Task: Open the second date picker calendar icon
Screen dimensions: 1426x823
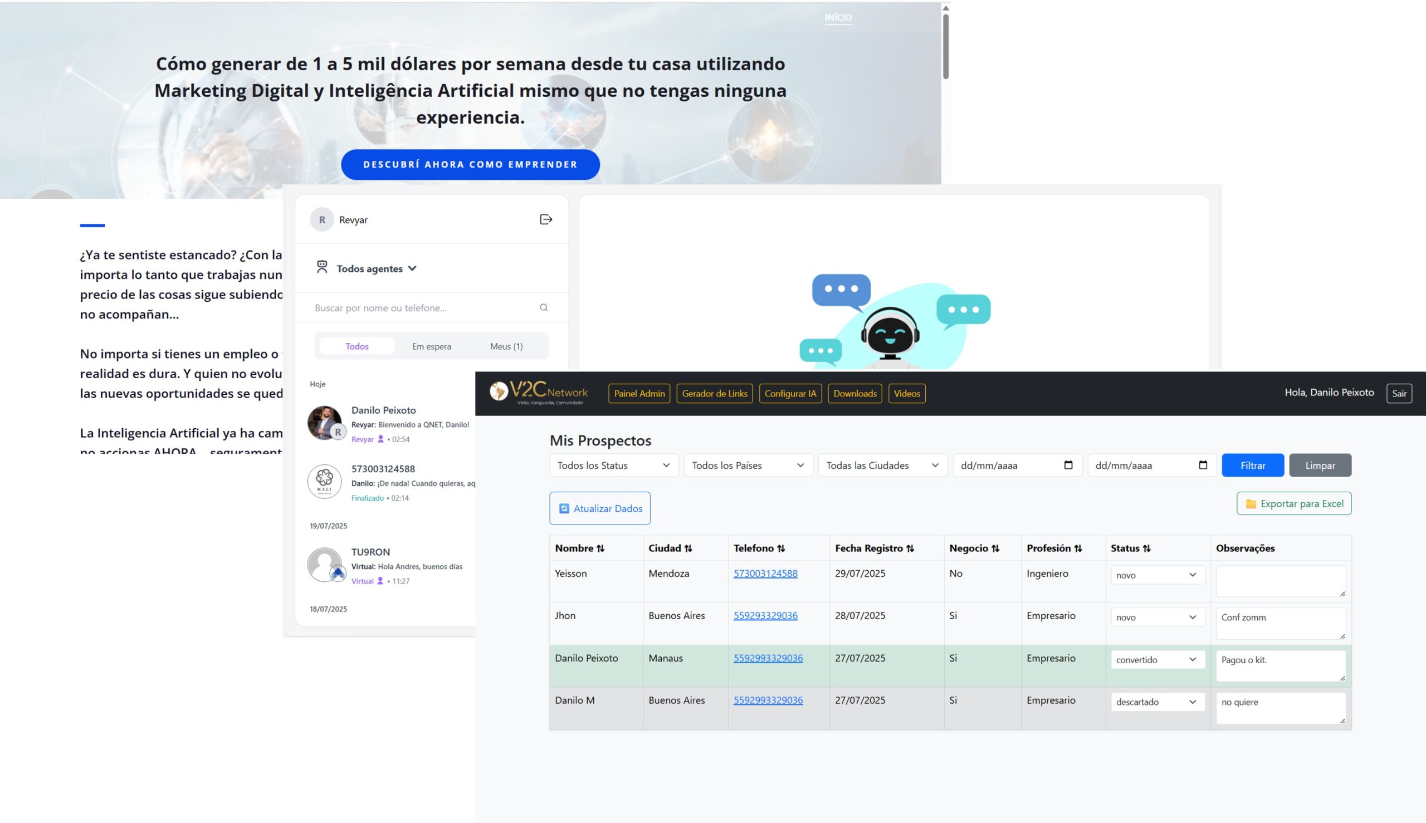Action: point(1203,464)
